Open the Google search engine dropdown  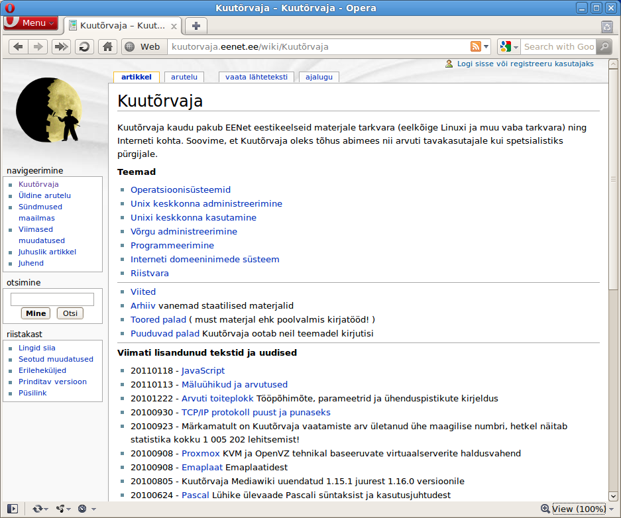(x=508, y=46)
